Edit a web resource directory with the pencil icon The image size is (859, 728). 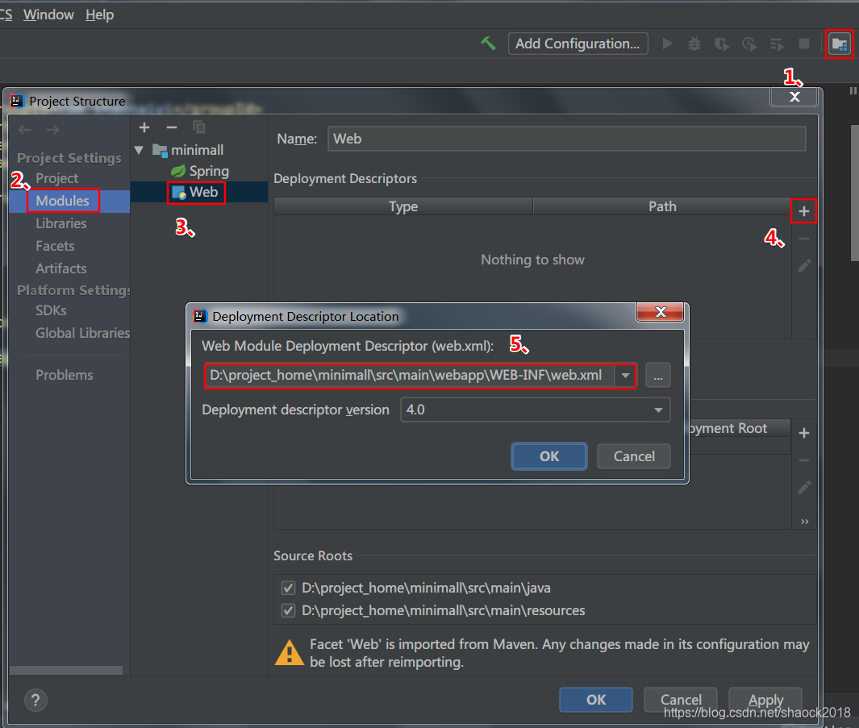(804, 488)
